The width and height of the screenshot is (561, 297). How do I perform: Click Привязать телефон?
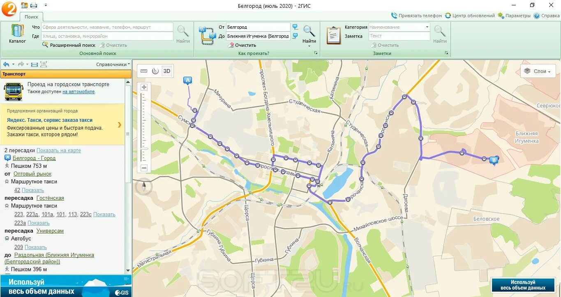pos(416,16)
